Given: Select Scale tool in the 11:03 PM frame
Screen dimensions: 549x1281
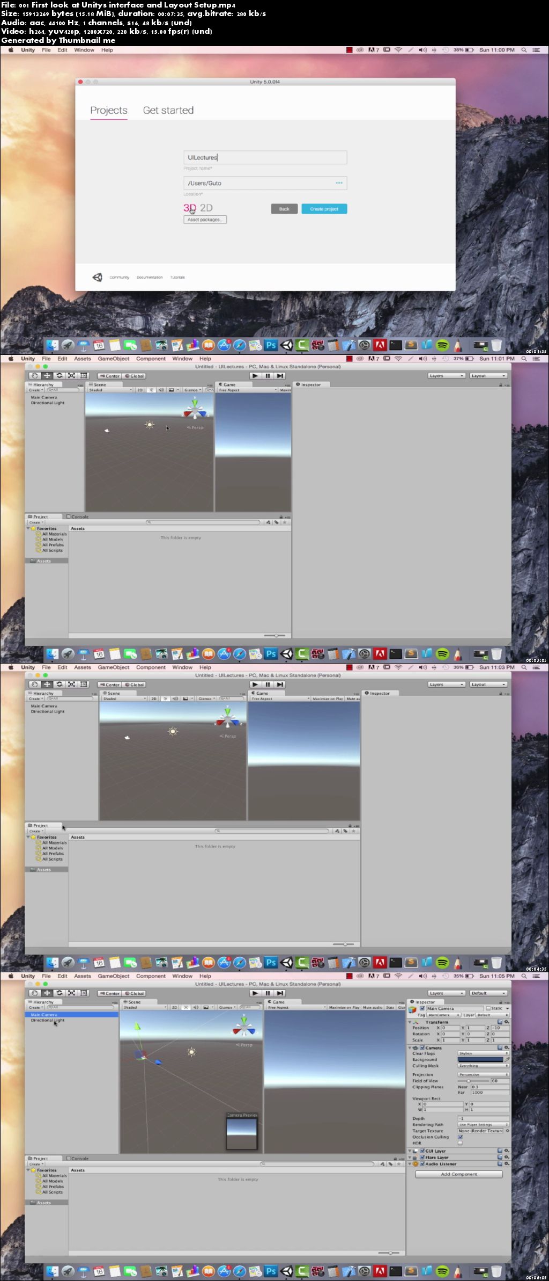Looking at the screenshot, I should [x=71, y=685].
